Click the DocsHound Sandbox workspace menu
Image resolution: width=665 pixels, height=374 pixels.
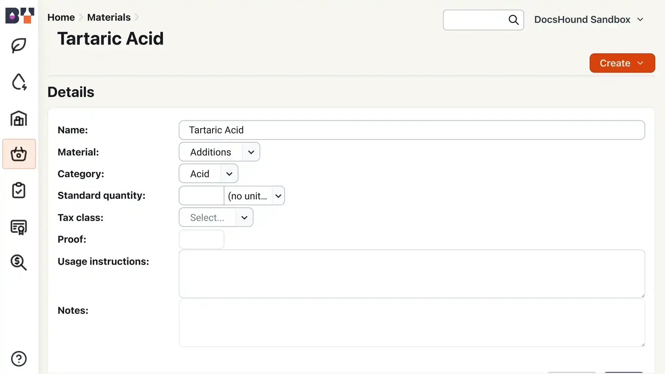point(589,19)
